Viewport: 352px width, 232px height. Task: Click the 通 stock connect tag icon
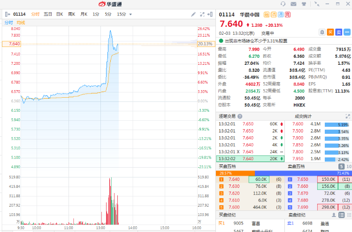[281, 15]
